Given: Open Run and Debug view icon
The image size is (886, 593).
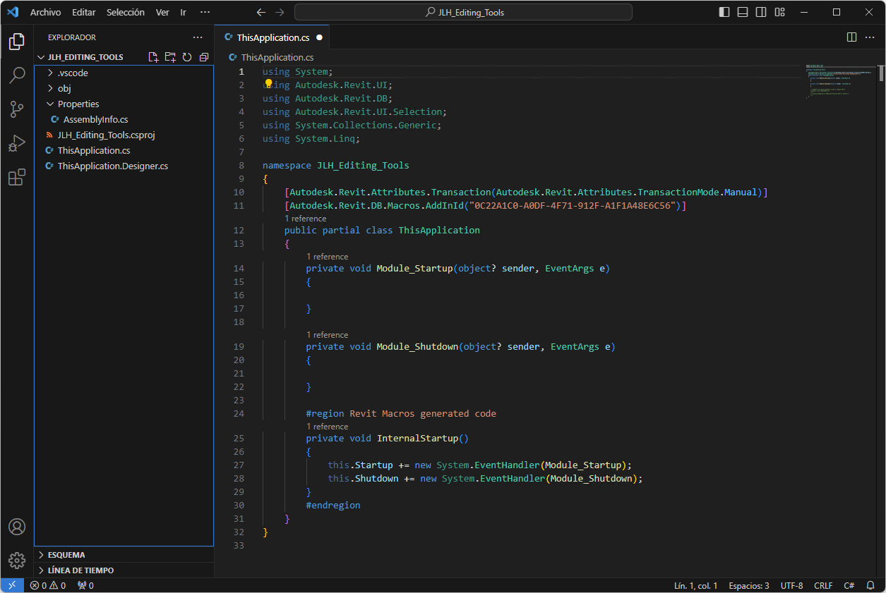Looking at the screenshot, I should [17, 143].
